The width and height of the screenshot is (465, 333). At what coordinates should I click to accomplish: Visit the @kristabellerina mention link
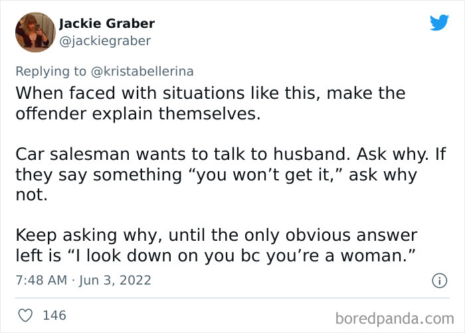click(x=142, y=71)
